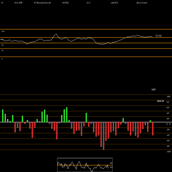Image resolution: width=172 pixels, height=172 pixels.
Task: Click the RSI axis label 50
Action: tap(2, 45)
